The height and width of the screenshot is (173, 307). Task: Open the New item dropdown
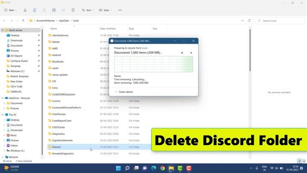click(x=10, y=10)
